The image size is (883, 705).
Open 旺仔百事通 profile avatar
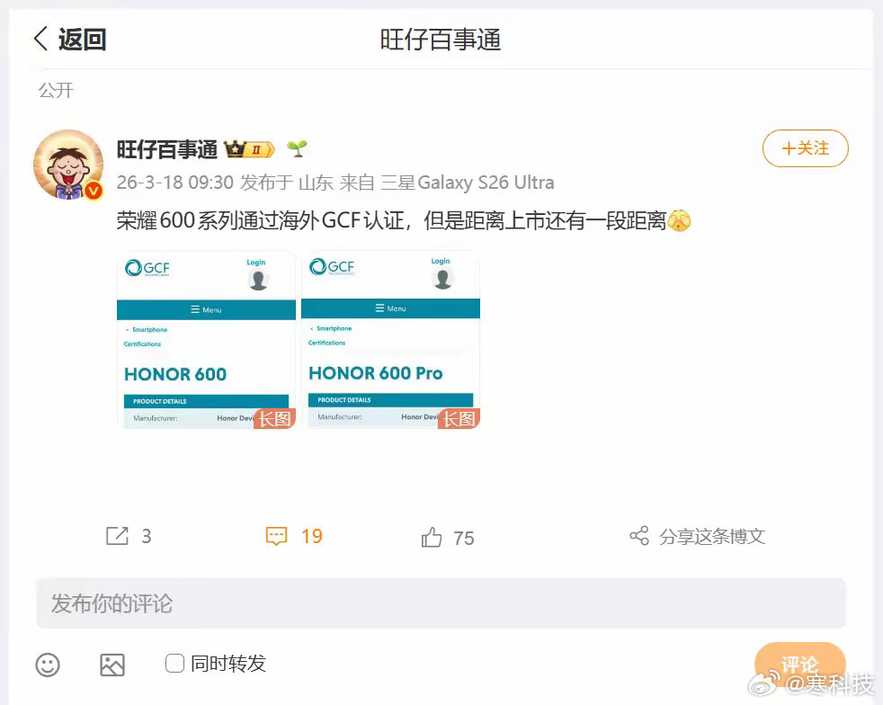coord(68,165)
